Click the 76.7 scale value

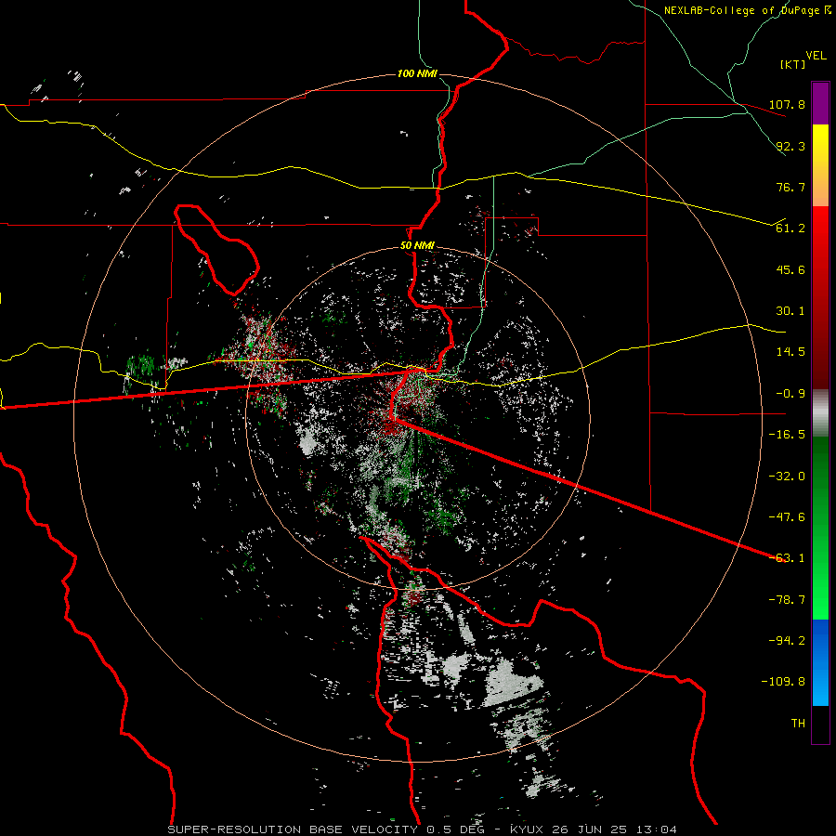coord(790,187)
